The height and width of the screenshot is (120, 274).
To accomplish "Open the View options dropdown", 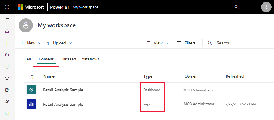I will coord(157,43).
